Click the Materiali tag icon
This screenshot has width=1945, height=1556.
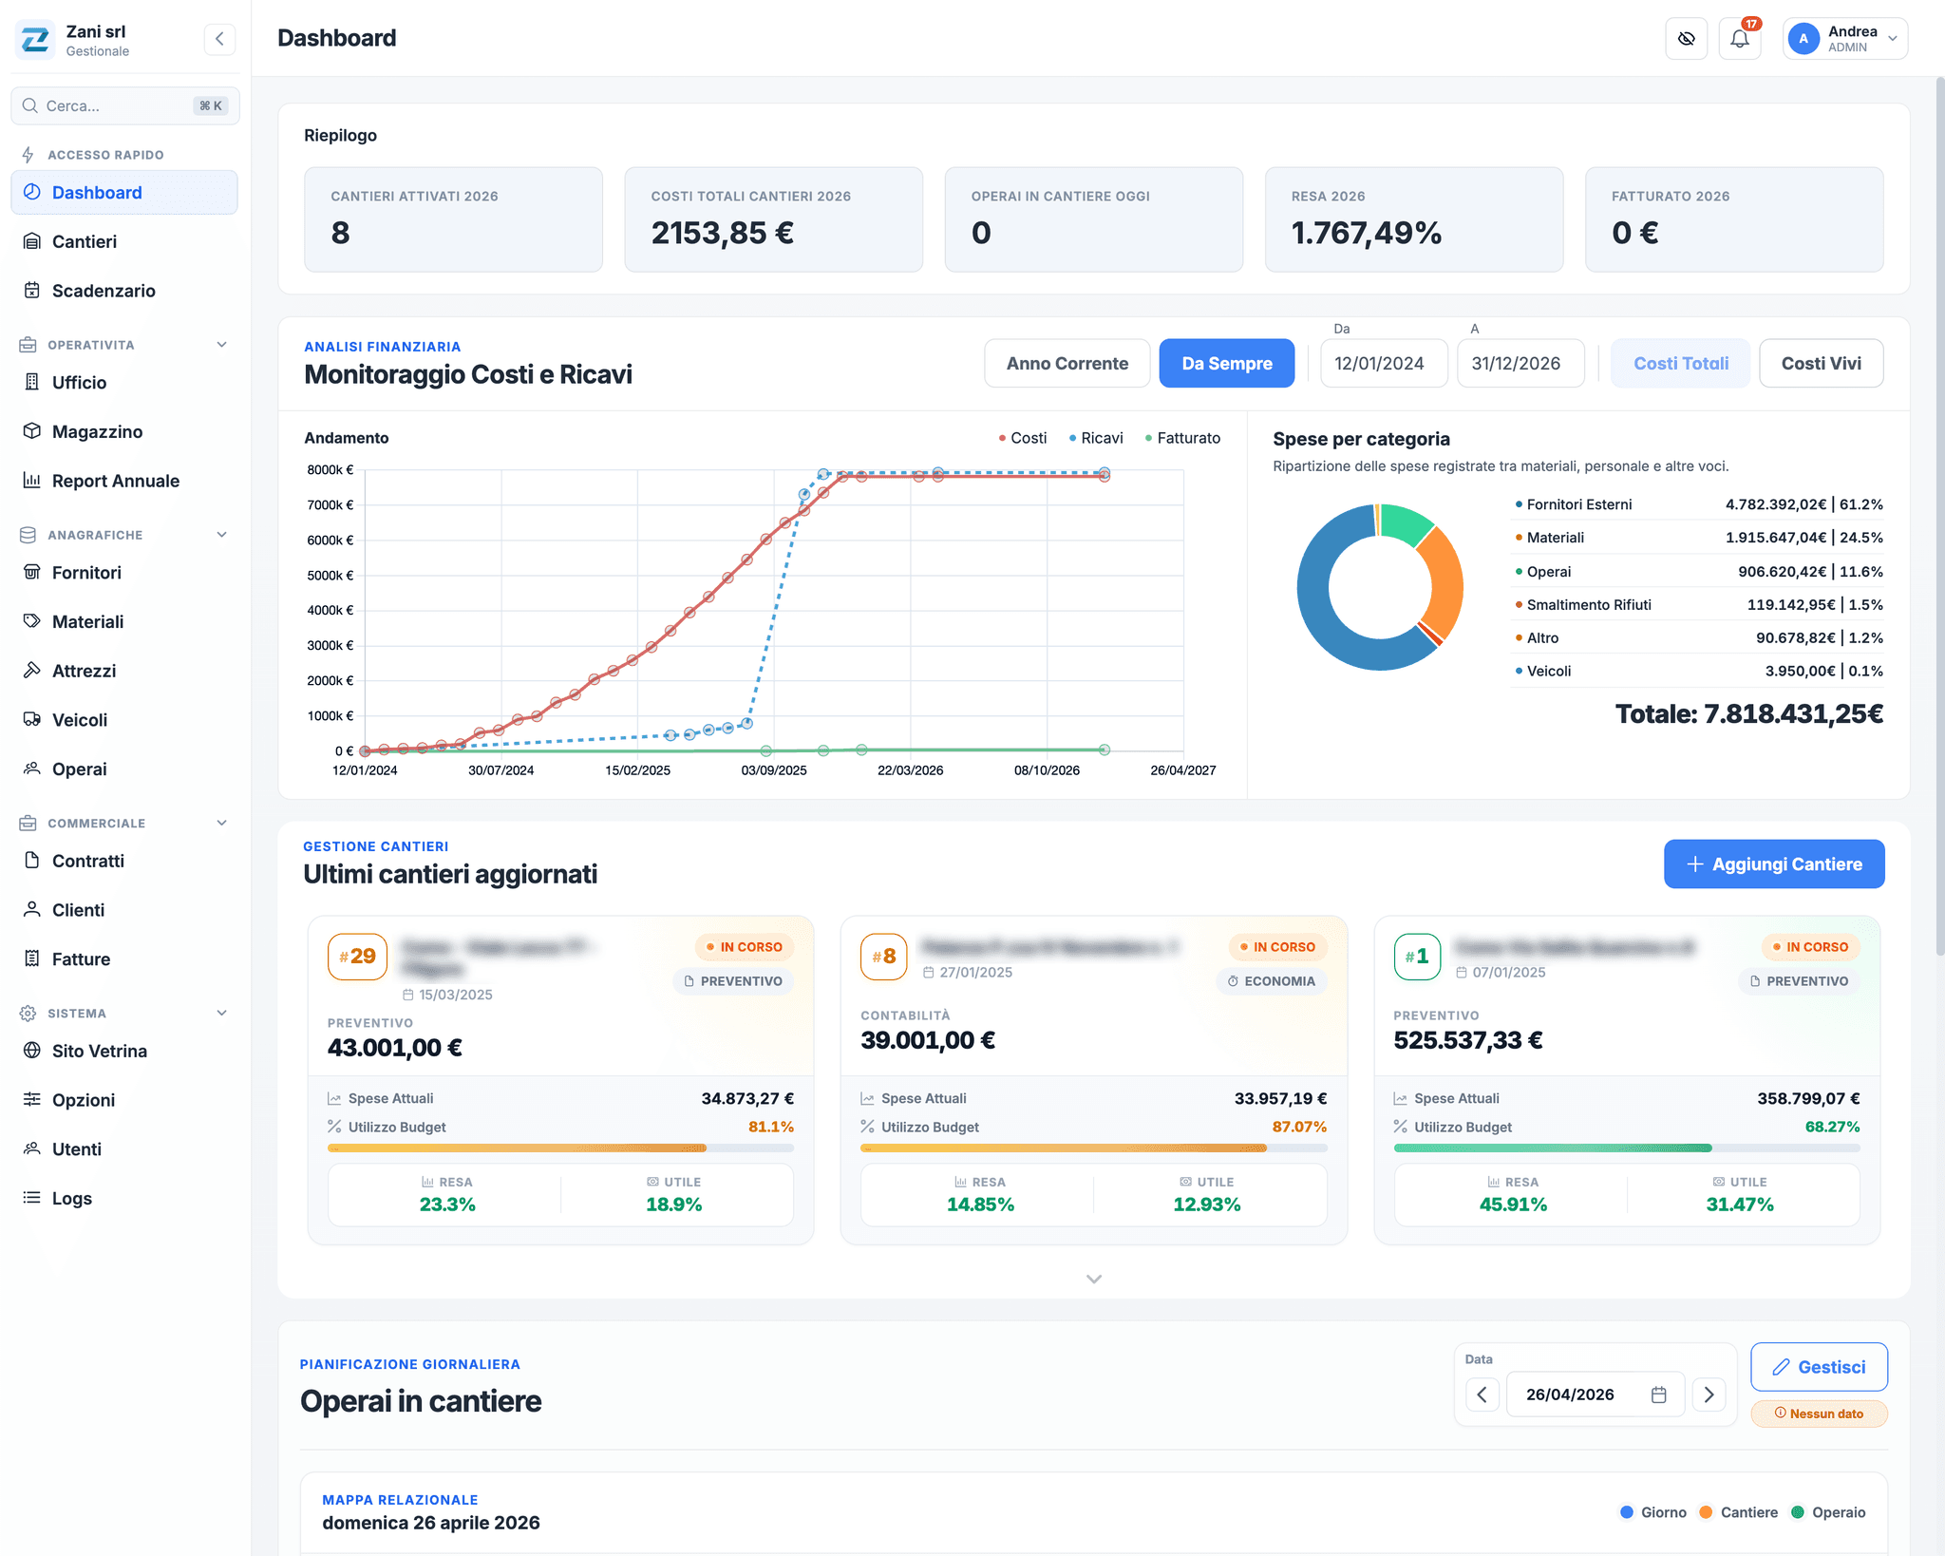point(32,621)
